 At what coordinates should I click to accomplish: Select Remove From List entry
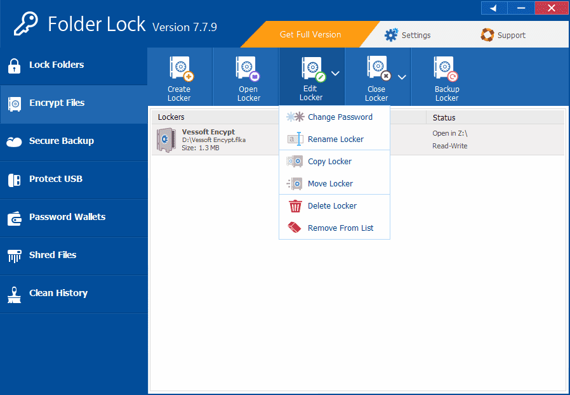click(x=335, y=228)
